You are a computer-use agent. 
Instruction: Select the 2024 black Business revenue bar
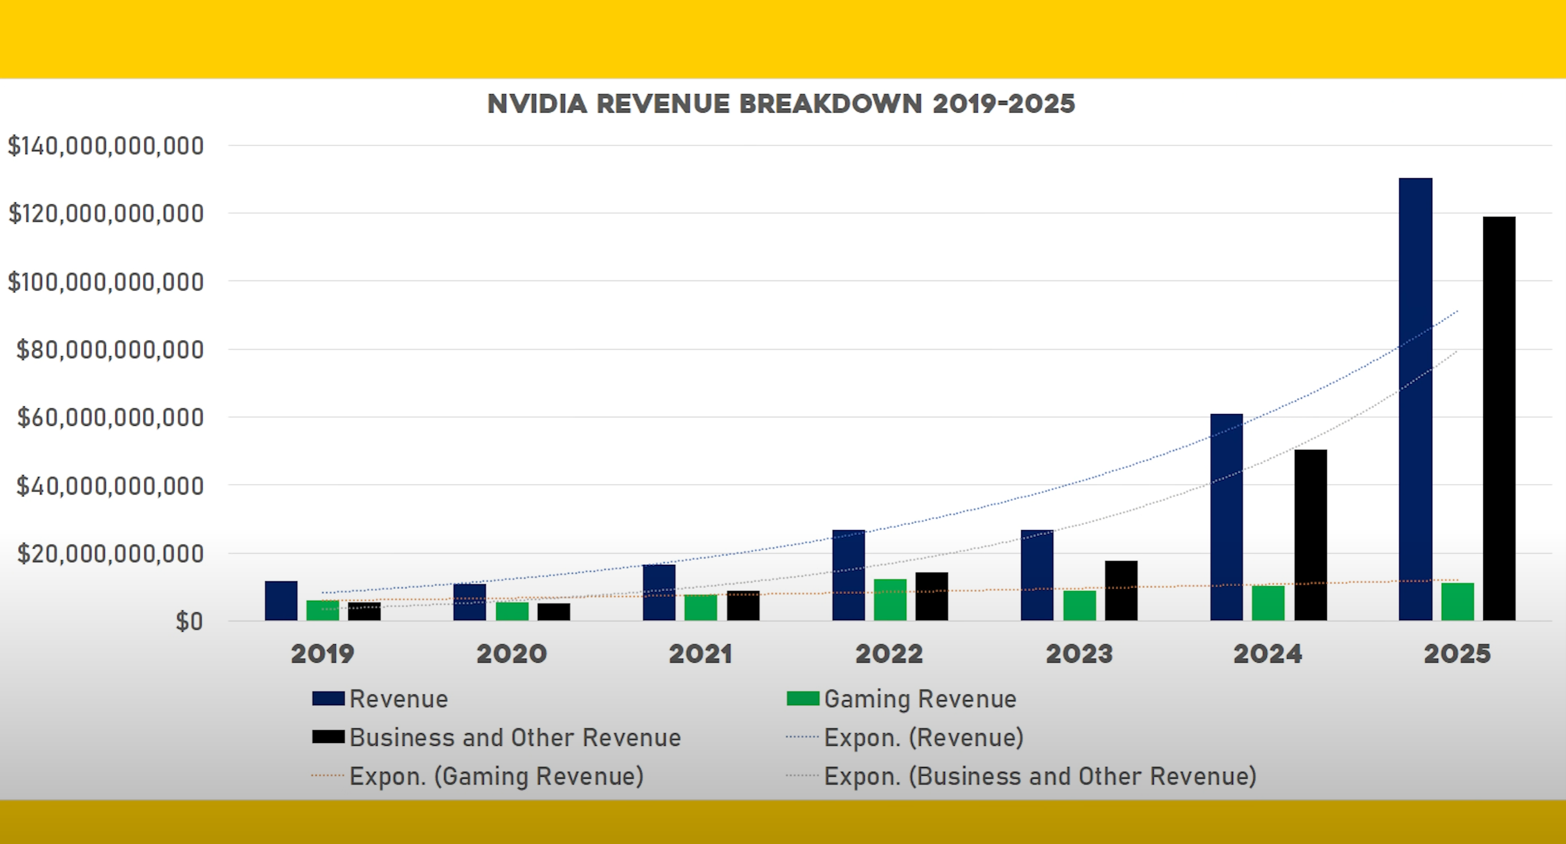(1311, 535)
